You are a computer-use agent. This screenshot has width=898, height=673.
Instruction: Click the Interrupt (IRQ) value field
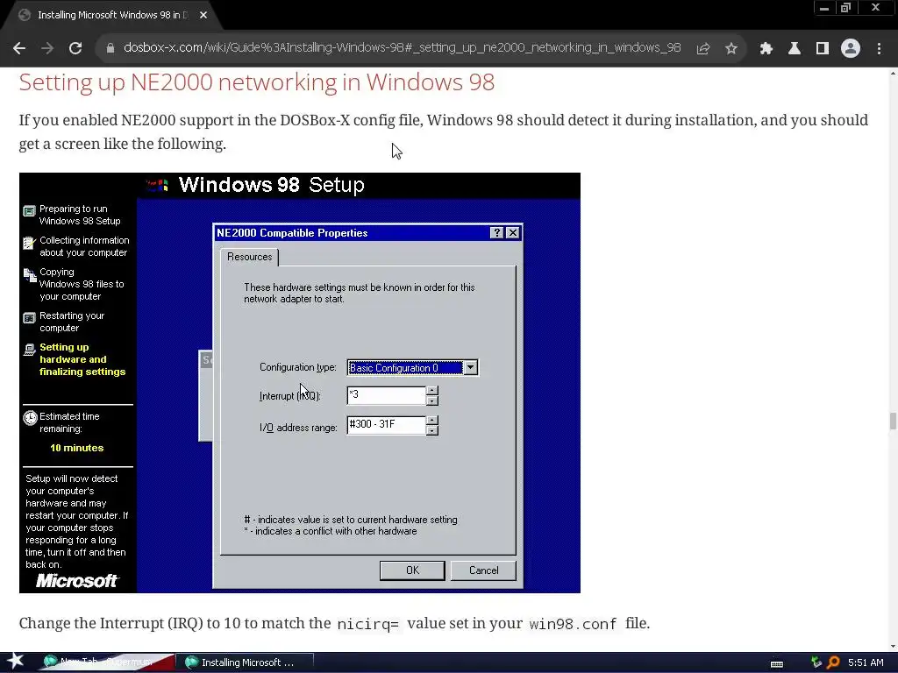pyautogui.click(x=386, y=395)
